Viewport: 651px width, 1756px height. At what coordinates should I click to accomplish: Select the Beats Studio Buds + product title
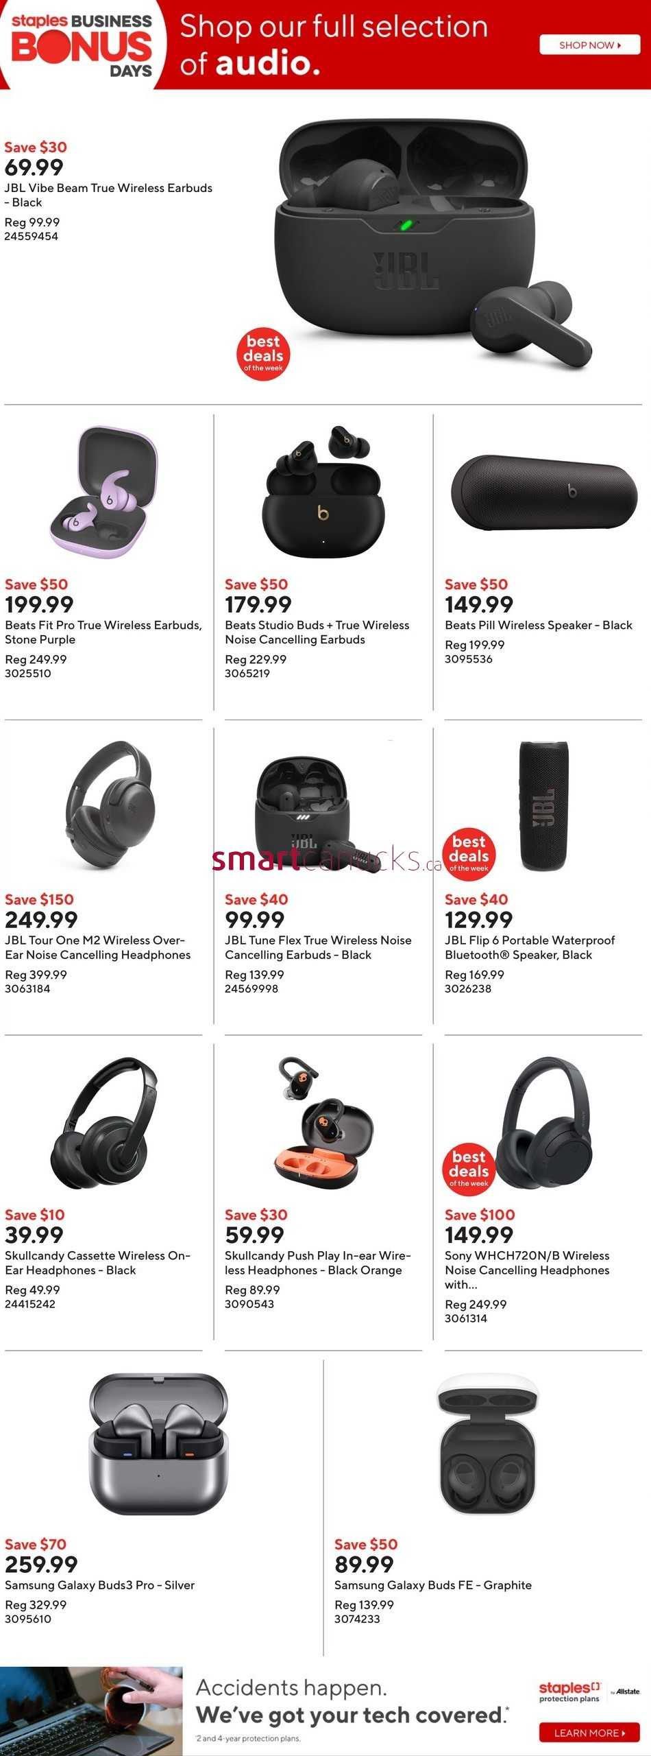click(x=317, y=632)
